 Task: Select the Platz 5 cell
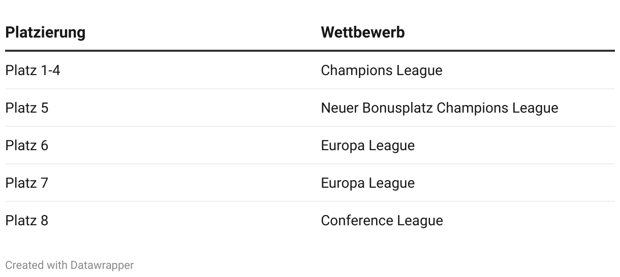tap(27, 108)
